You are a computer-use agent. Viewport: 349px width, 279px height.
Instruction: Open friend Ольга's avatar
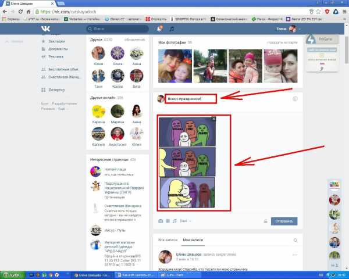117,53
